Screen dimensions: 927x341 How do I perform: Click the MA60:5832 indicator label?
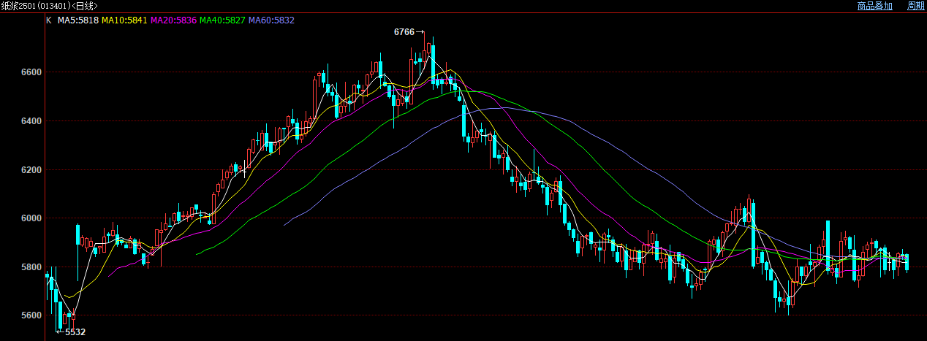tap(271, 20)
